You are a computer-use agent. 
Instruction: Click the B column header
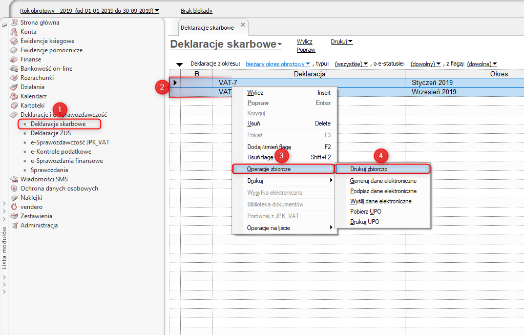click(197, 74)
